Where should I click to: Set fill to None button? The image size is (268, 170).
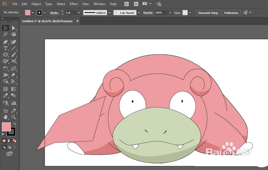click(x=15, y=141)
